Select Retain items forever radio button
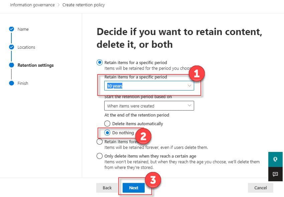This screenshot has height=197, width=284. [100, 142]
